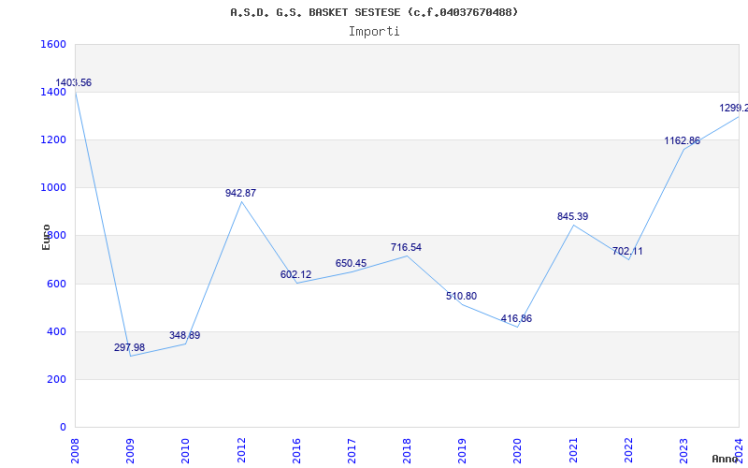Click the 600 y-axis value
The width and height of the screenshot is (748, 468).
(x=56, y=284)
